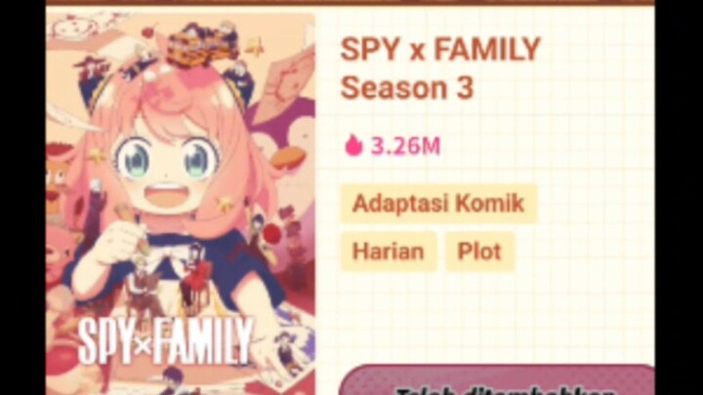This screenshot has height=395, width=703.
Task: Select the Adaptasi Komik tag
Action: click(x=439, y=203)
